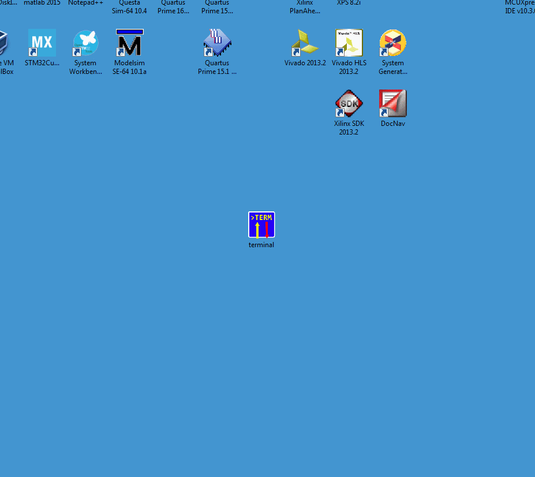Click the Notepad++ label

click(85, 3)
